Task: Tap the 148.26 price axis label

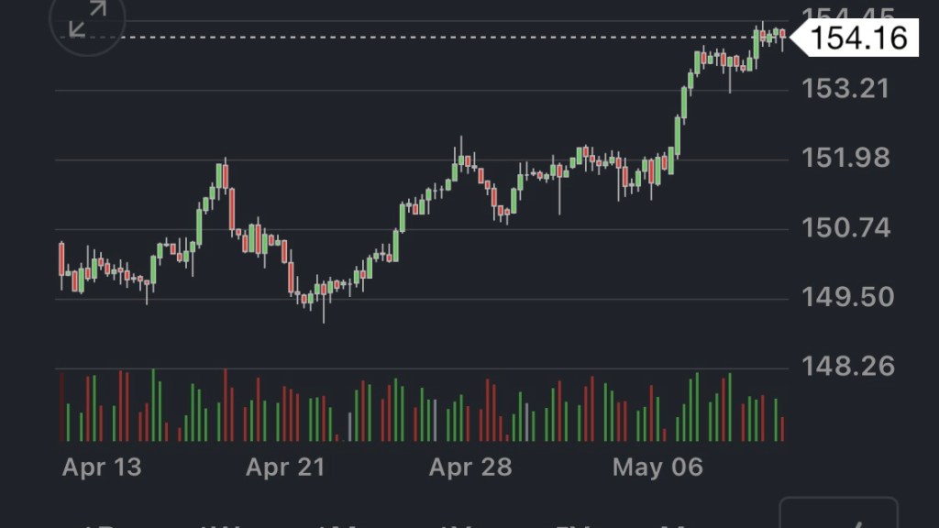Action: pyautogui.click(x=845, y=367)
